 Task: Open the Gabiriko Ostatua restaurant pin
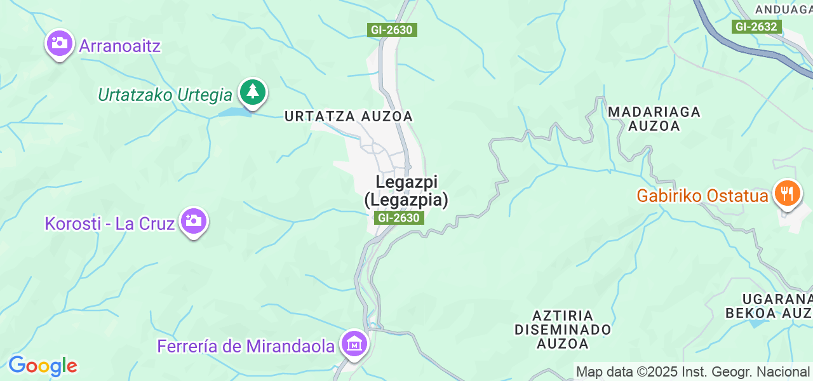pyautogui.click(x=788, y=193)
